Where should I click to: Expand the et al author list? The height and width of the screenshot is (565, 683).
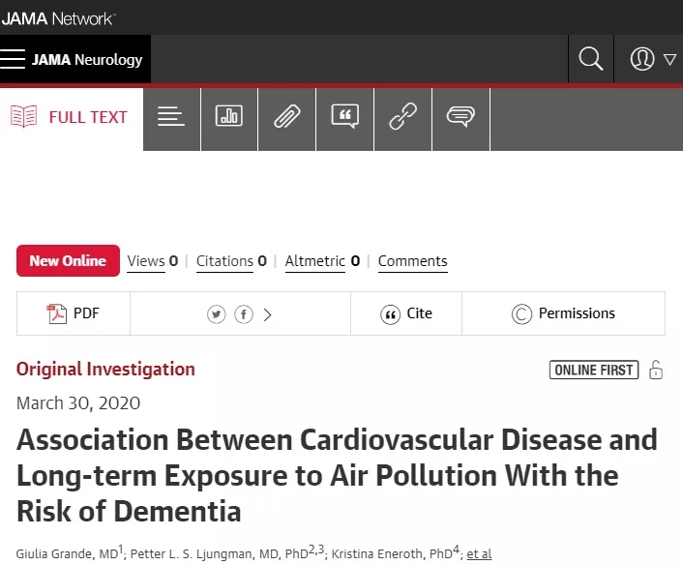(479, 553)
